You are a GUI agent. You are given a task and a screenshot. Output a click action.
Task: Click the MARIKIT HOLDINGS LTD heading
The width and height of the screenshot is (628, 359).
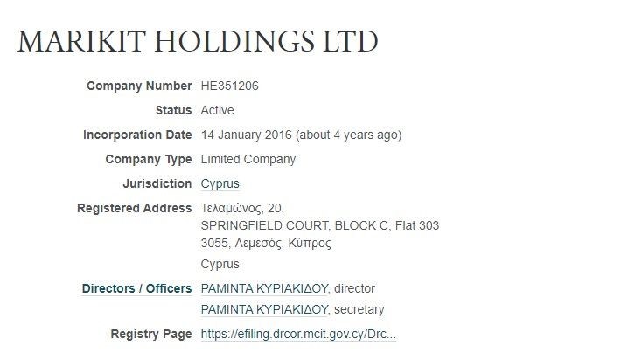198,41
